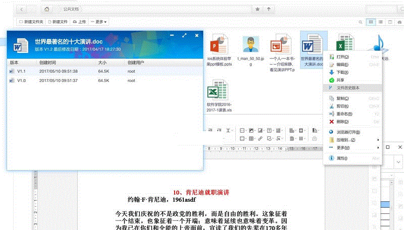
Task: Click the 新建文件夹 button
Action: pos(31,22)
